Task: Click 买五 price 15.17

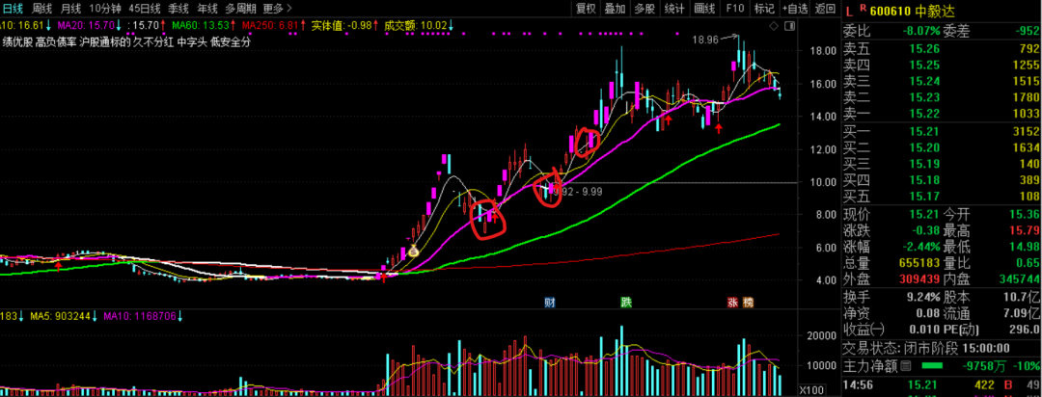Action: (x=924, y=196)
